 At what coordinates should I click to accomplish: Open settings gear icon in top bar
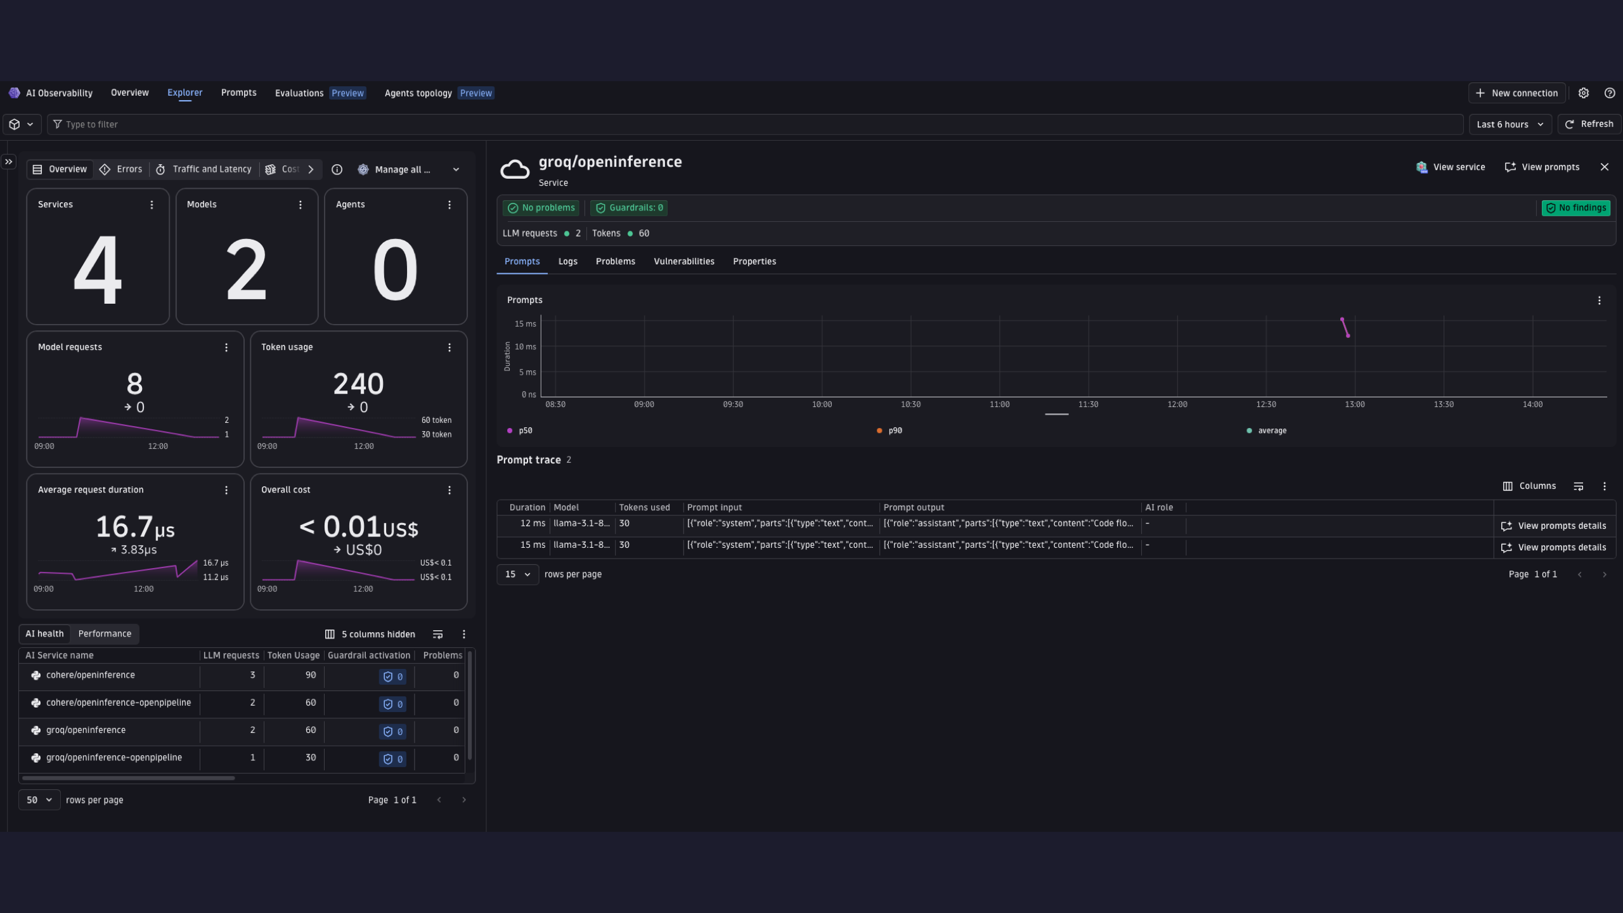pos(1583,93)
